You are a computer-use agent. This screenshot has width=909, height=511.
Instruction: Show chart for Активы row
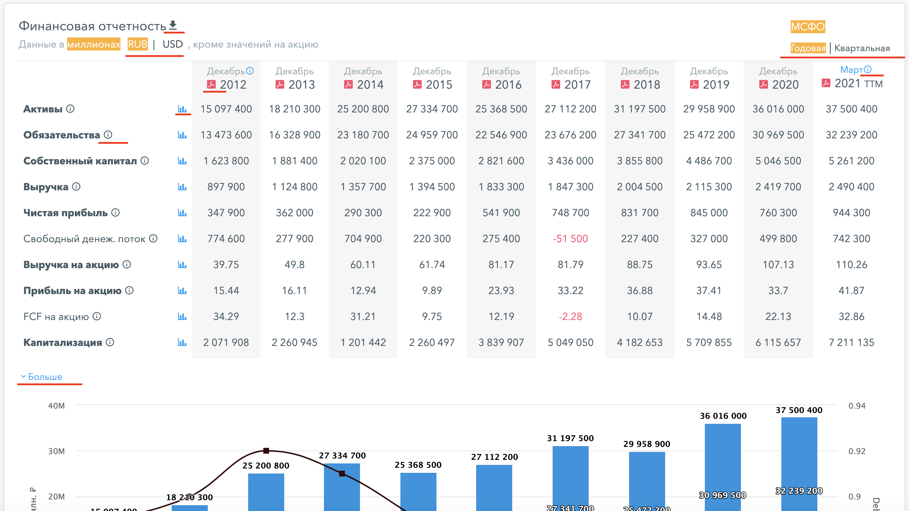[x=182, y=109]
